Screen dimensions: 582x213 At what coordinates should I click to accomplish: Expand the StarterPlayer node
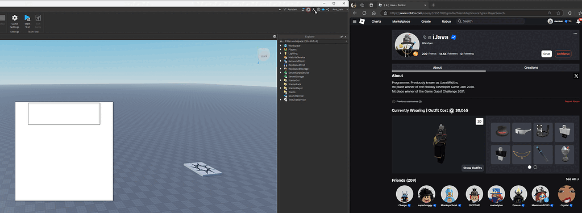tap(281, 88)
